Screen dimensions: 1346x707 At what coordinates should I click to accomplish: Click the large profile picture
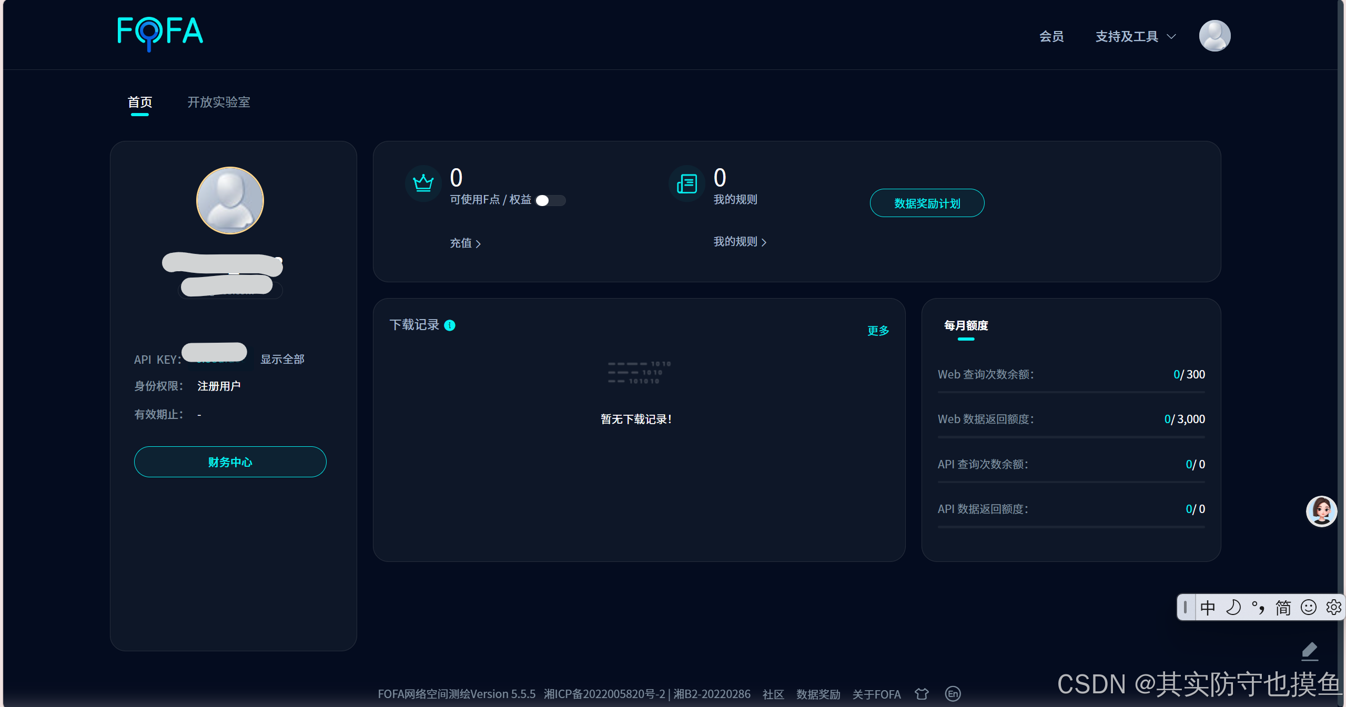point(230,200)
